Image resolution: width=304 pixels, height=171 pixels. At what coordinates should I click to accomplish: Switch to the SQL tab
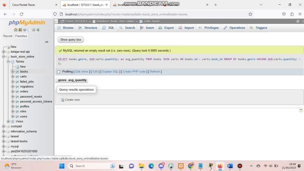point(108,28)
